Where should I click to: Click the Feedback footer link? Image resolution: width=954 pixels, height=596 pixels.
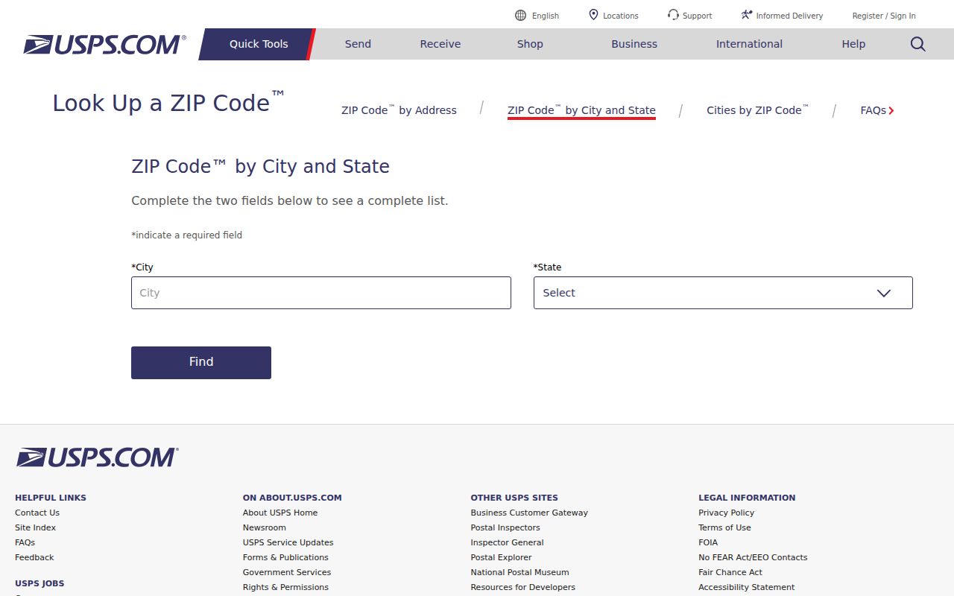pyautogui.click(x=34, y=557)
